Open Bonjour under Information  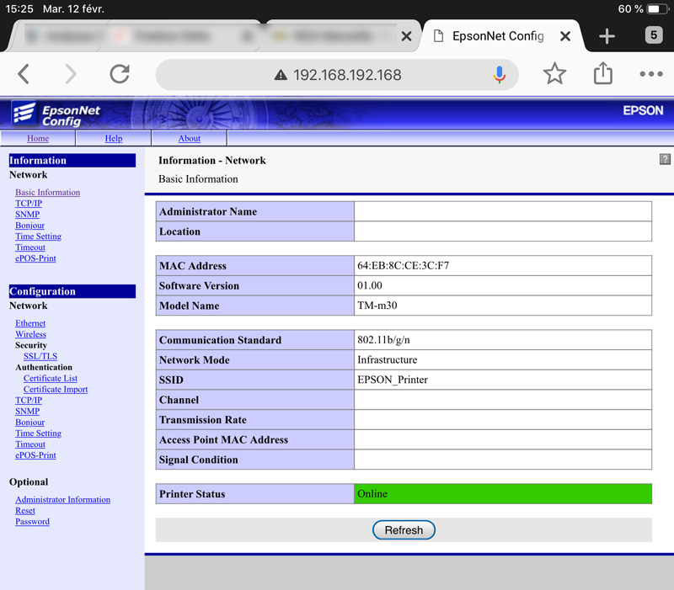coord(29,226)
